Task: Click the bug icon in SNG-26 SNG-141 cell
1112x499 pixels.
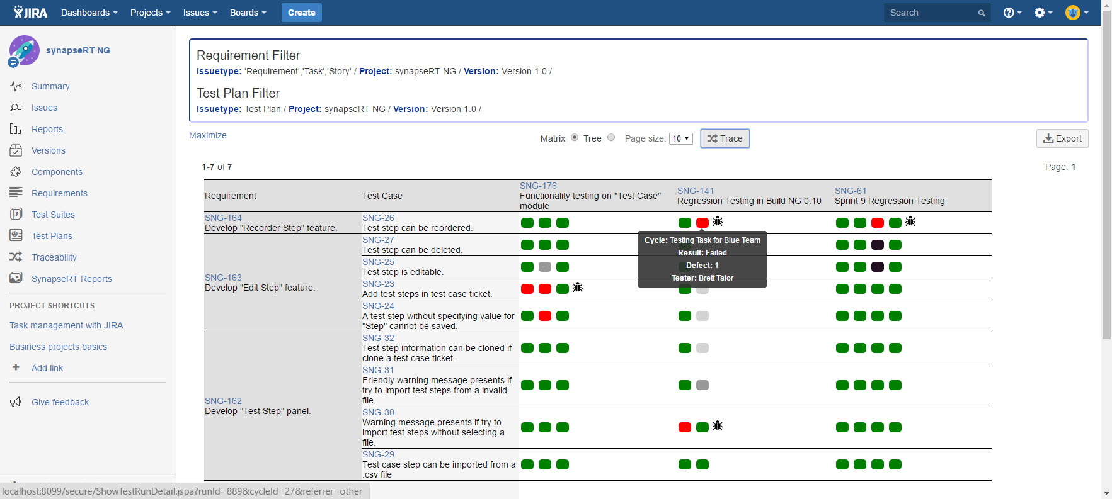Action: 718,221
